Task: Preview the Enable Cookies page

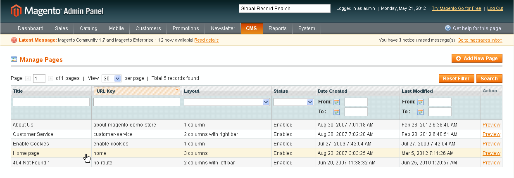Action: (x=491, y=144)
